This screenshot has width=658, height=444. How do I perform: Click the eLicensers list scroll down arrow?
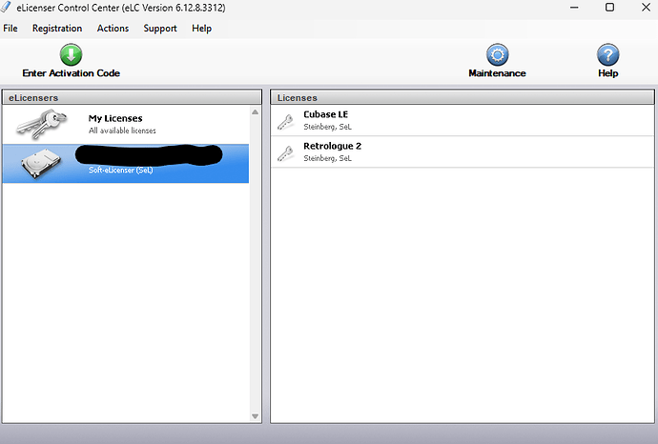(255, 416)
